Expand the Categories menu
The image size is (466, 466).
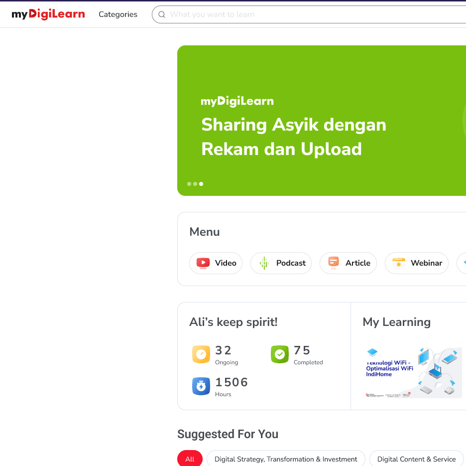(x=118, y=14)
